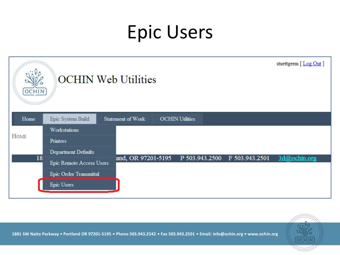Viewport: 340px width, 255px height.
Task: Click the F 503.943.2501 fax text
Action: click(249, 158)
